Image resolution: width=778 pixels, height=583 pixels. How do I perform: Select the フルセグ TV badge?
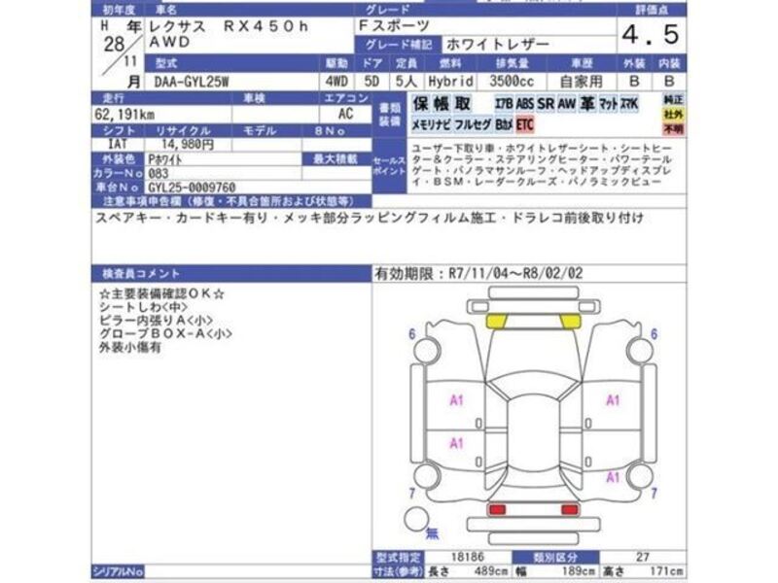pos(473,124)
